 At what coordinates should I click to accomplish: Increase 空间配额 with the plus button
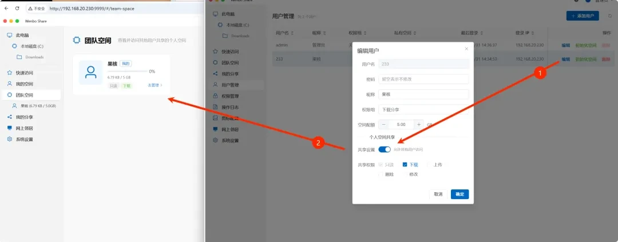[x=418, y=125]
